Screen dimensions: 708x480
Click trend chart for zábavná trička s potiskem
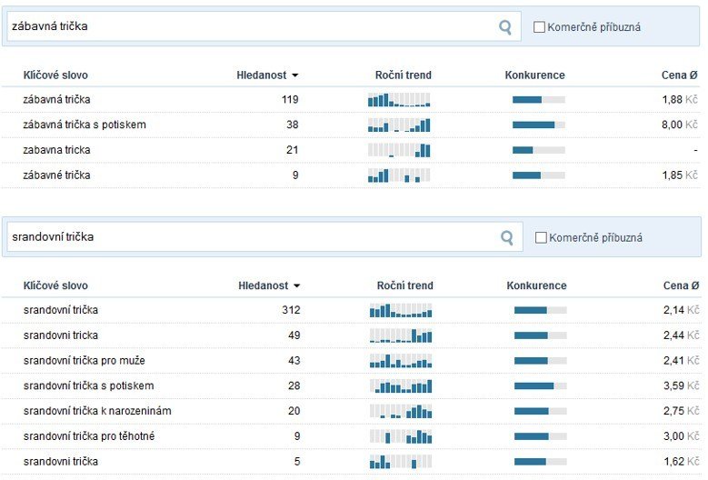click(x=399, y=125)
